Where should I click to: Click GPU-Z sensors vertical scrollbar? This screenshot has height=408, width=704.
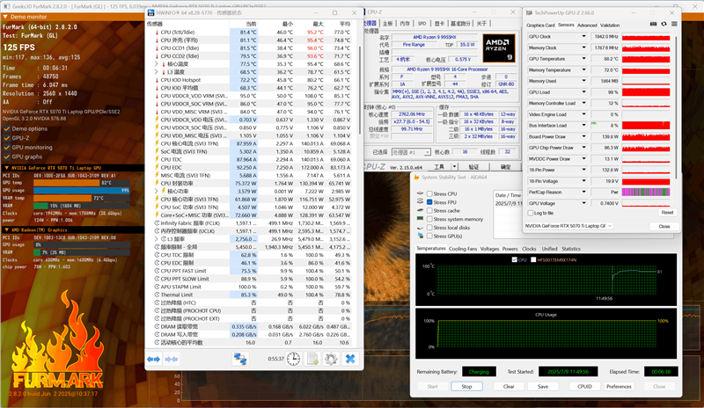(x=676, y=108)
